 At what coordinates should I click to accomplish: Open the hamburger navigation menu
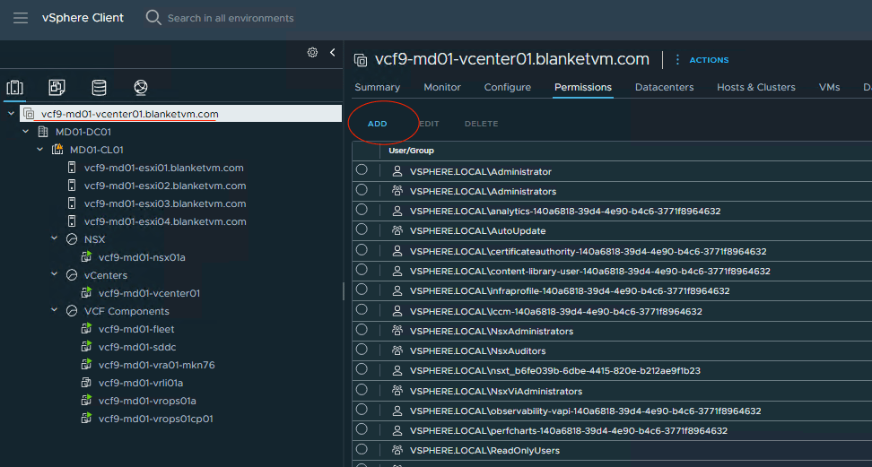20,18
